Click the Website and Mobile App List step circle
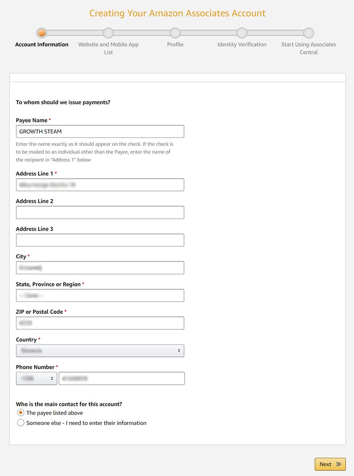The width and height of the screenshot is (354, 476). coord(108,33)
